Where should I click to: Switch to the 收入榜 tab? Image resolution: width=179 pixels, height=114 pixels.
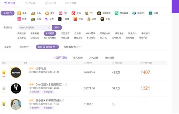pos(30,3)
